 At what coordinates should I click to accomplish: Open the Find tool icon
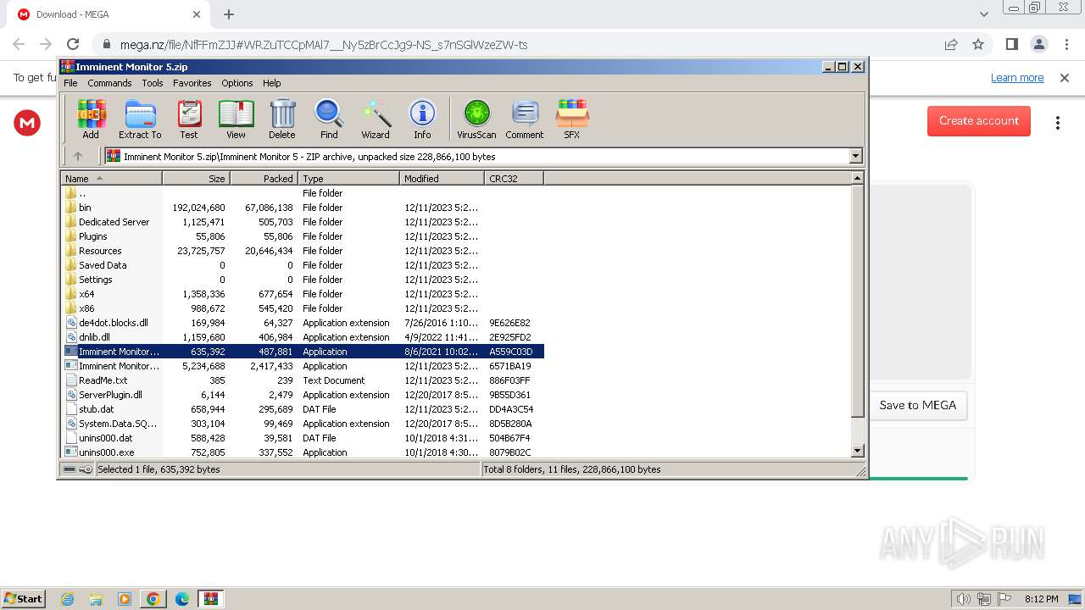pyautogui.click(x=329, y=119)
